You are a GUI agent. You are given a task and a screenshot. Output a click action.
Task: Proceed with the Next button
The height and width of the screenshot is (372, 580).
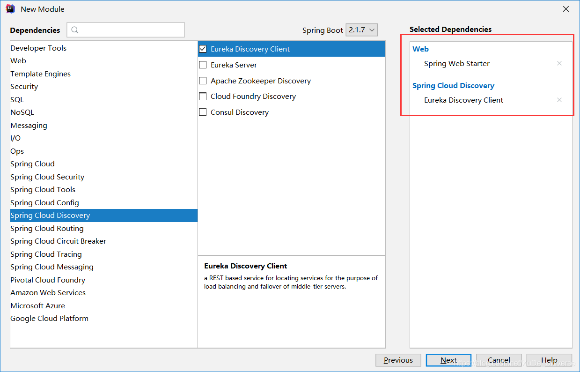pos(448,360)
